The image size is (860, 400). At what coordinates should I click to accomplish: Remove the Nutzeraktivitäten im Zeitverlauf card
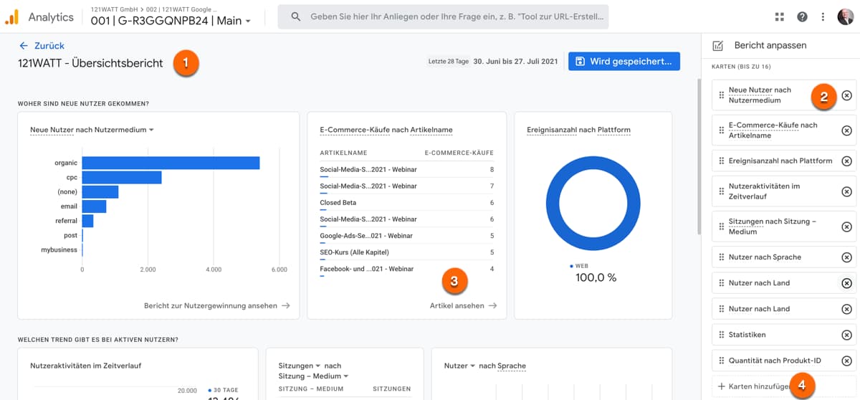tap(846, 191)
